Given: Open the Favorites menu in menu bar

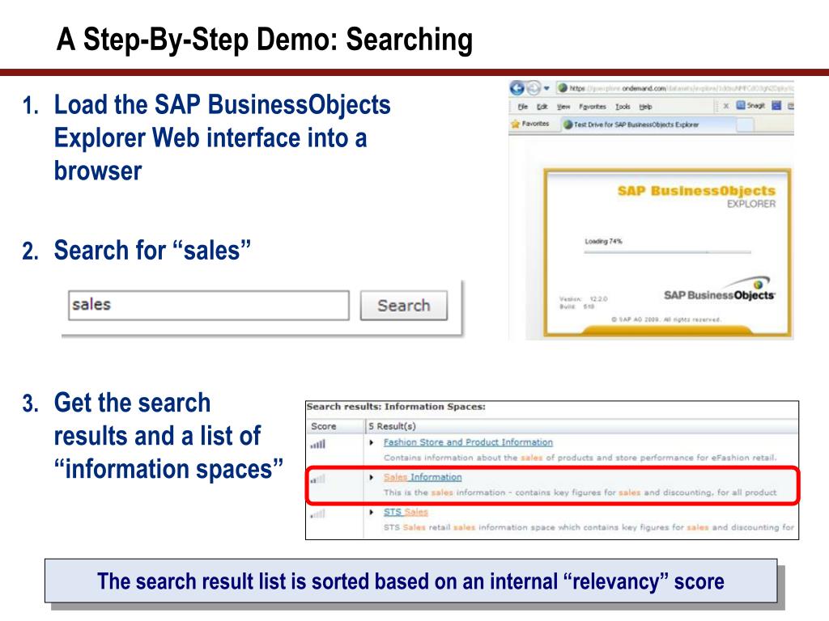Looking at the screenshot, I should 592,106.
